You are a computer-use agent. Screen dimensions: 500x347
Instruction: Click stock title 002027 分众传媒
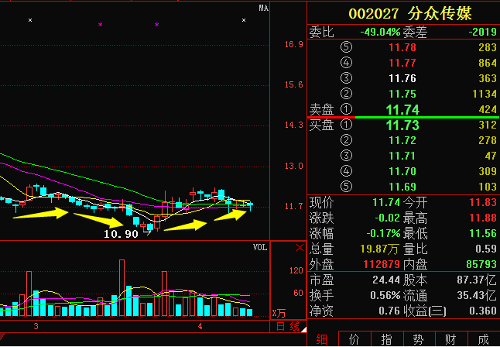coord(409,14)
